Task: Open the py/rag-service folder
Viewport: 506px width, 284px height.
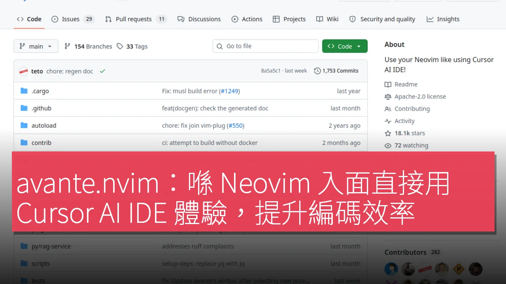Action: pos(51,247)
